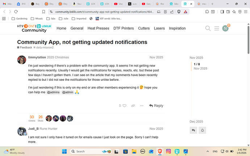
Task: Open ATF sends 'elite tea...' bookmark
Action: (x=108, y=19)
